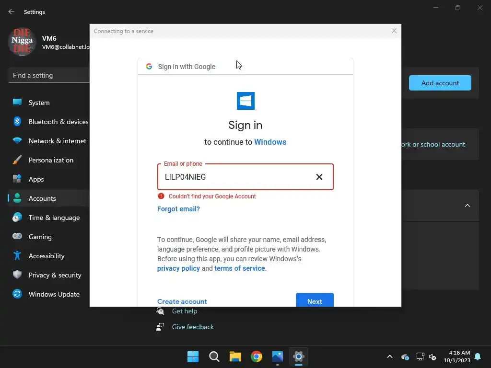
Task: Click the VM6 profile picture
Action: pos(22,42)
